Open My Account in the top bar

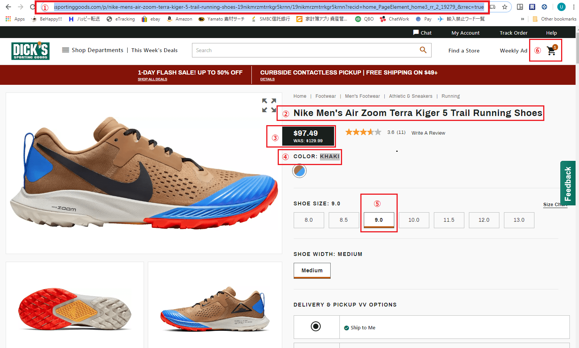coord(465,33)
